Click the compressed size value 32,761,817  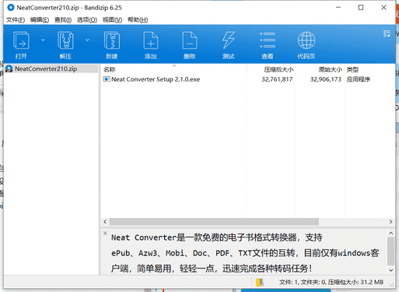coord(277,79)
